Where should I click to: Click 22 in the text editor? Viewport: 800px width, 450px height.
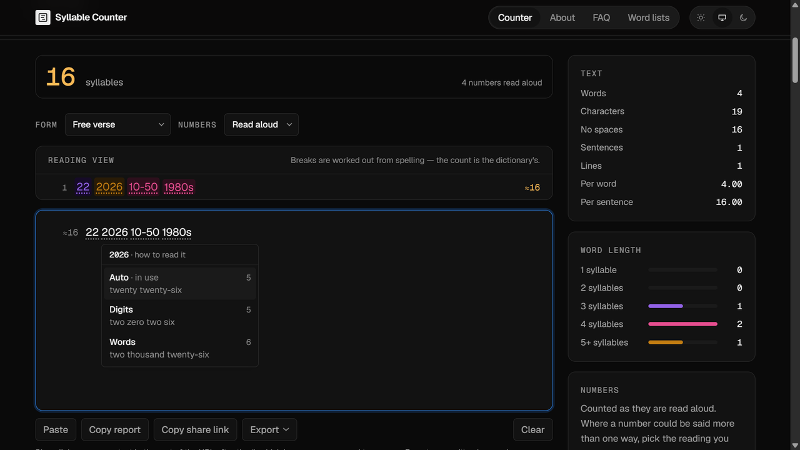coord(92,232)
